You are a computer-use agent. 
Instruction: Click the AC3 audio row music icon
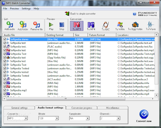[x=8, y=79]
